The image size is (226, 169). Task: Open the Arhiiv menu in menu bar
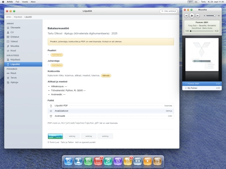[10, 2]
